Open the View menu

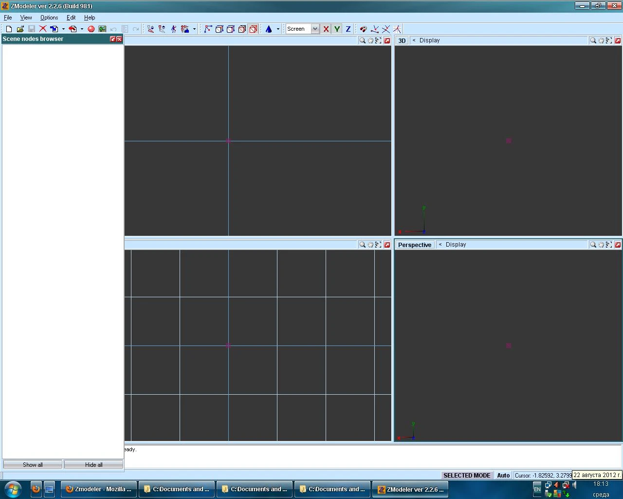pos(26,17)
